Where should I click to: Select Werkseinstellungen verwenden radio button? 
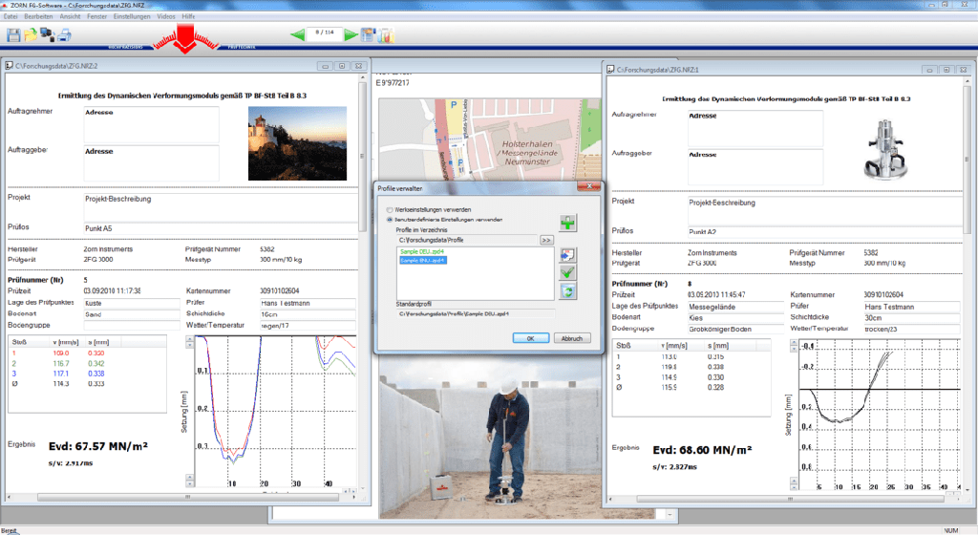pyautogui.click(x=390, y=210)
